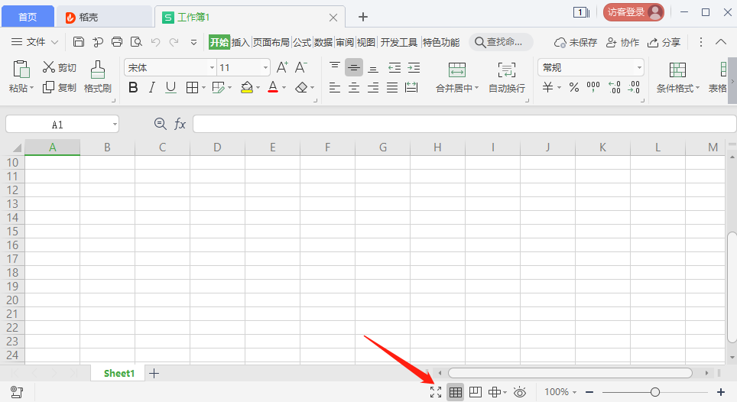Open the 首页 home tab
Screen dimensions: 737x402
[28, 18]
